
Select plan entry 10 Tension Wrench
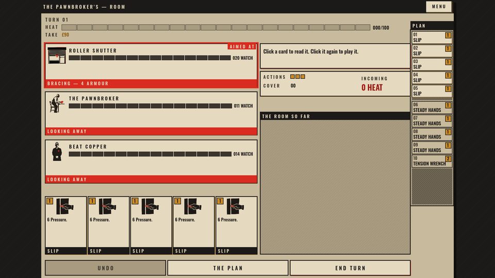click(x=432, y=161)
